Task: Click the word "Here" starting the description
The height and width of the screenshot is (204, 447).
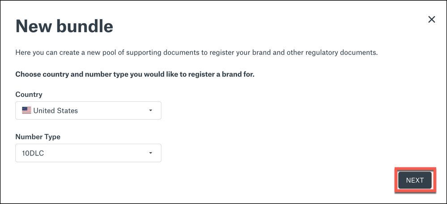Action: click(x=23, y=53)
